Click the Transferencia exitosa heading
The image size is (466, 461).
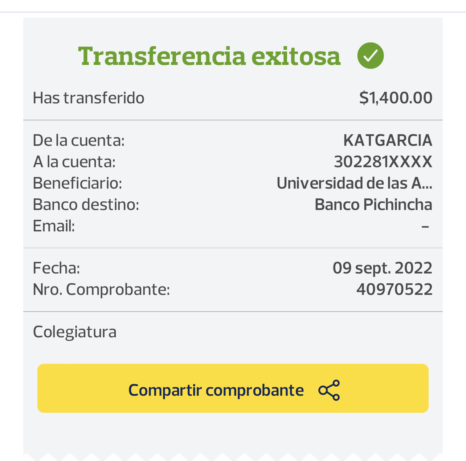[209, 56]
